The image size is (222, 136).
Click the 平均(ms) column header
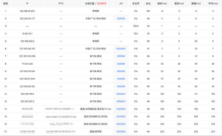point(213,4)
